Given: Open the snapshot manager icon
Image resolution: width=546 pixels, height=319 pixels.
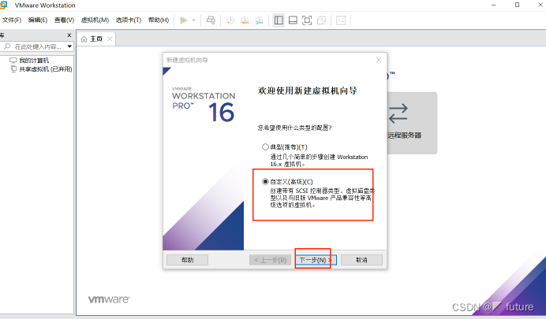Looking at the screenshot, I should click(259, 20).
